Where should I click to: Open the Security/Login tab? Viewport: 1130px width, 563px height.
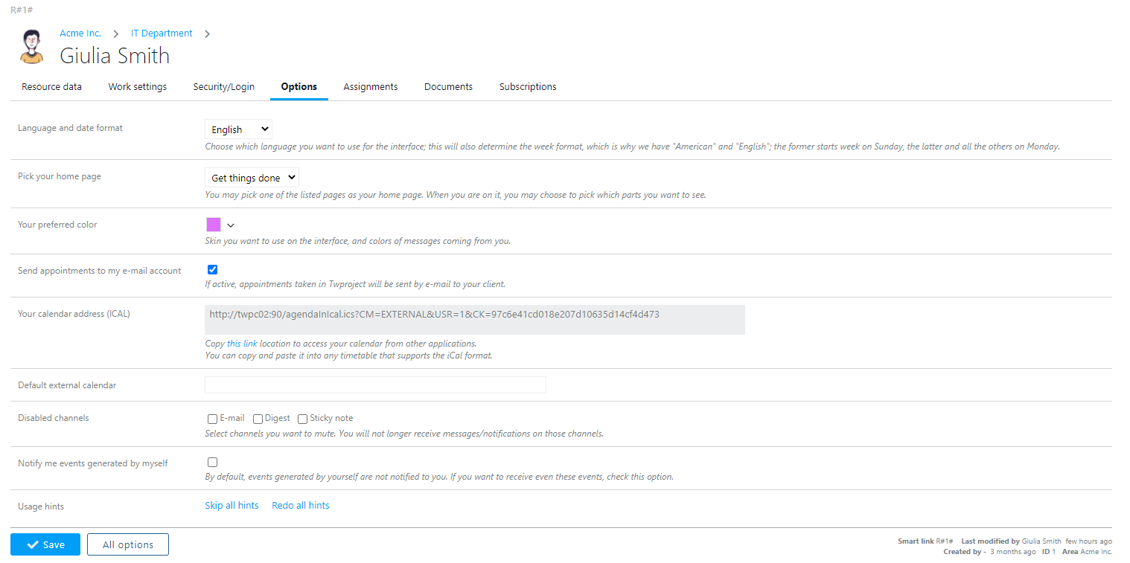pos(223,87)
